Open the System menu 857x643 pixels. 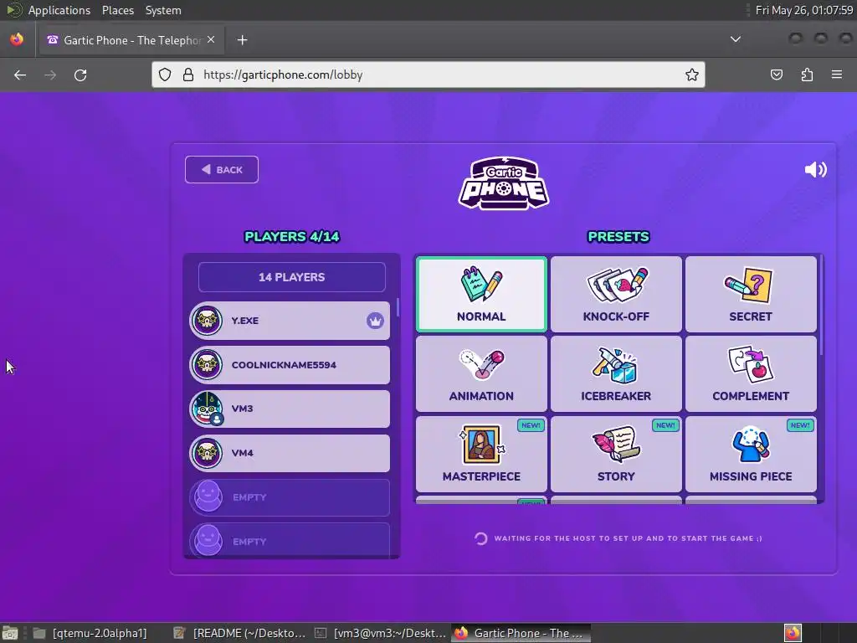[163, 10]
